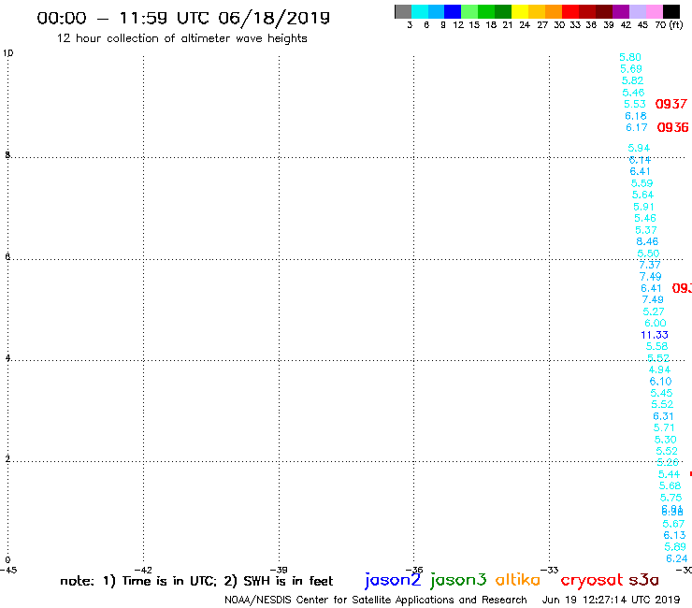Click the jason3 satellite label
This screenshot has width=692, height=608.
pos(458,580)
